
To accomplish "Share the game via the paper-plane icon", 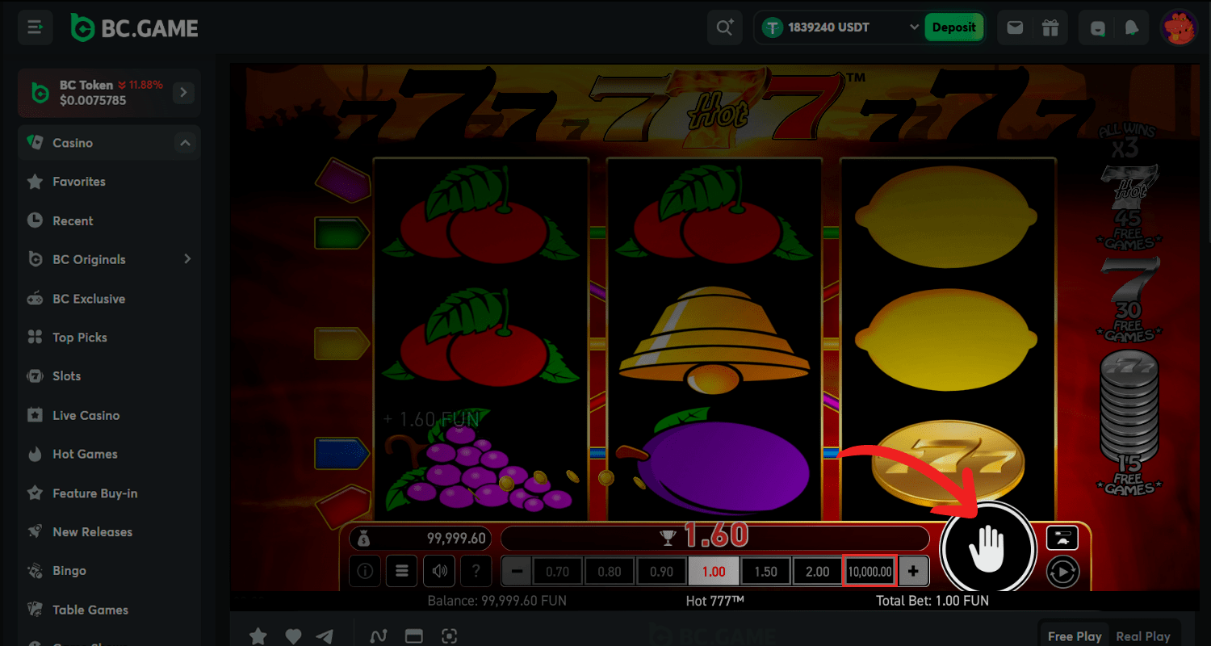I will [x=325, y=636].
